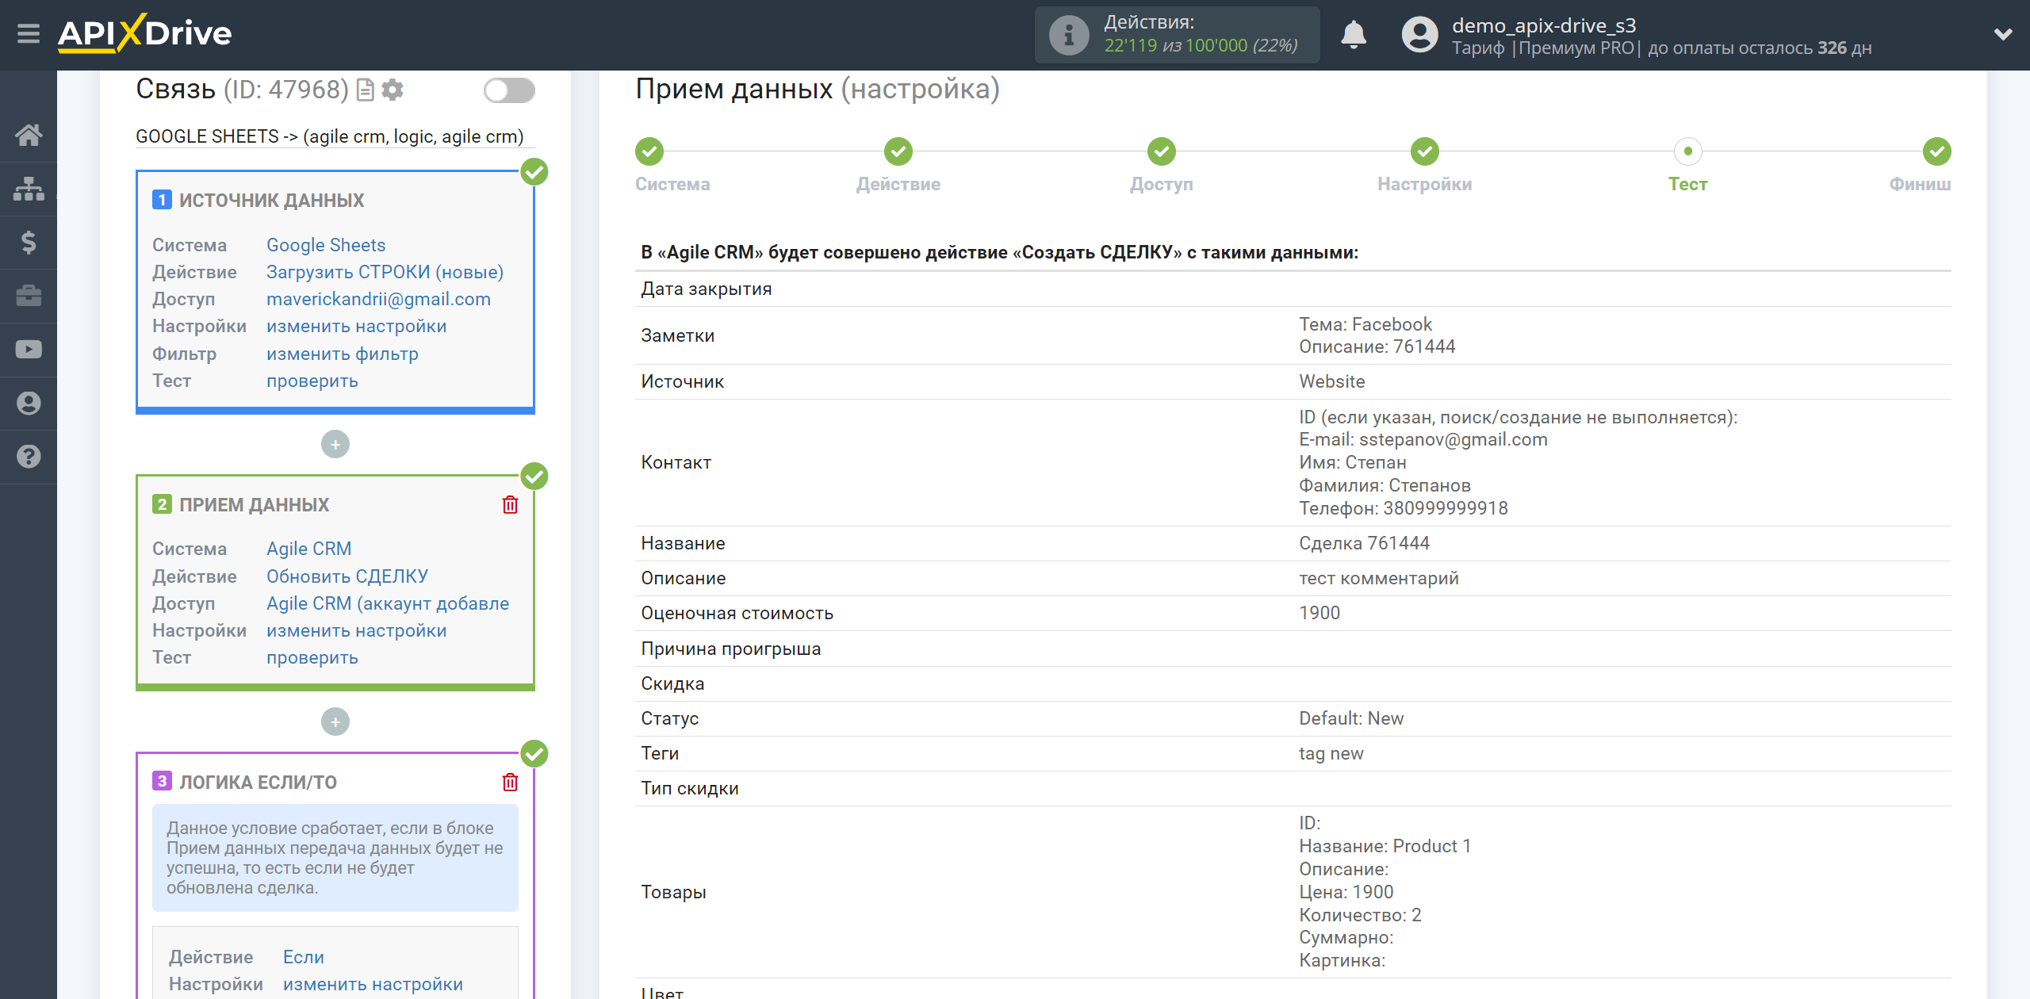Click the Логика ЕСЛИ/ТО header
The image size is (2030, 999).
point(258,783)
